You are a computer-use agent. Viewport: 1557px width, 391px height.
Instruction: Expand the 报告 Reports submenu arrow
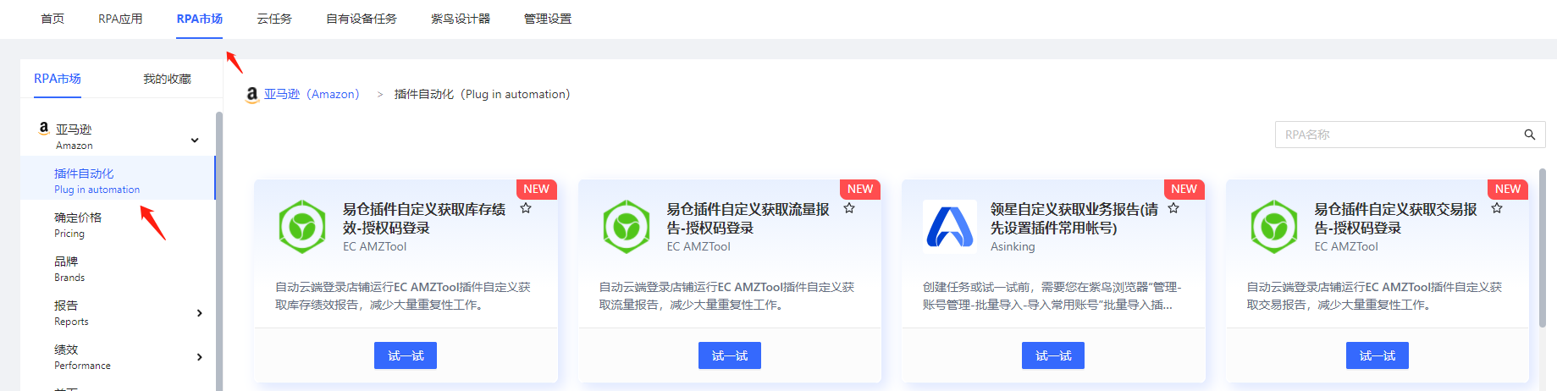click(199, 313)
